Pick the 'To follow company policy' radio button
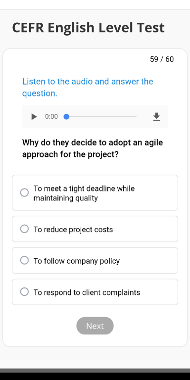Viewport: 190px width, 380px height. (24, 260)
